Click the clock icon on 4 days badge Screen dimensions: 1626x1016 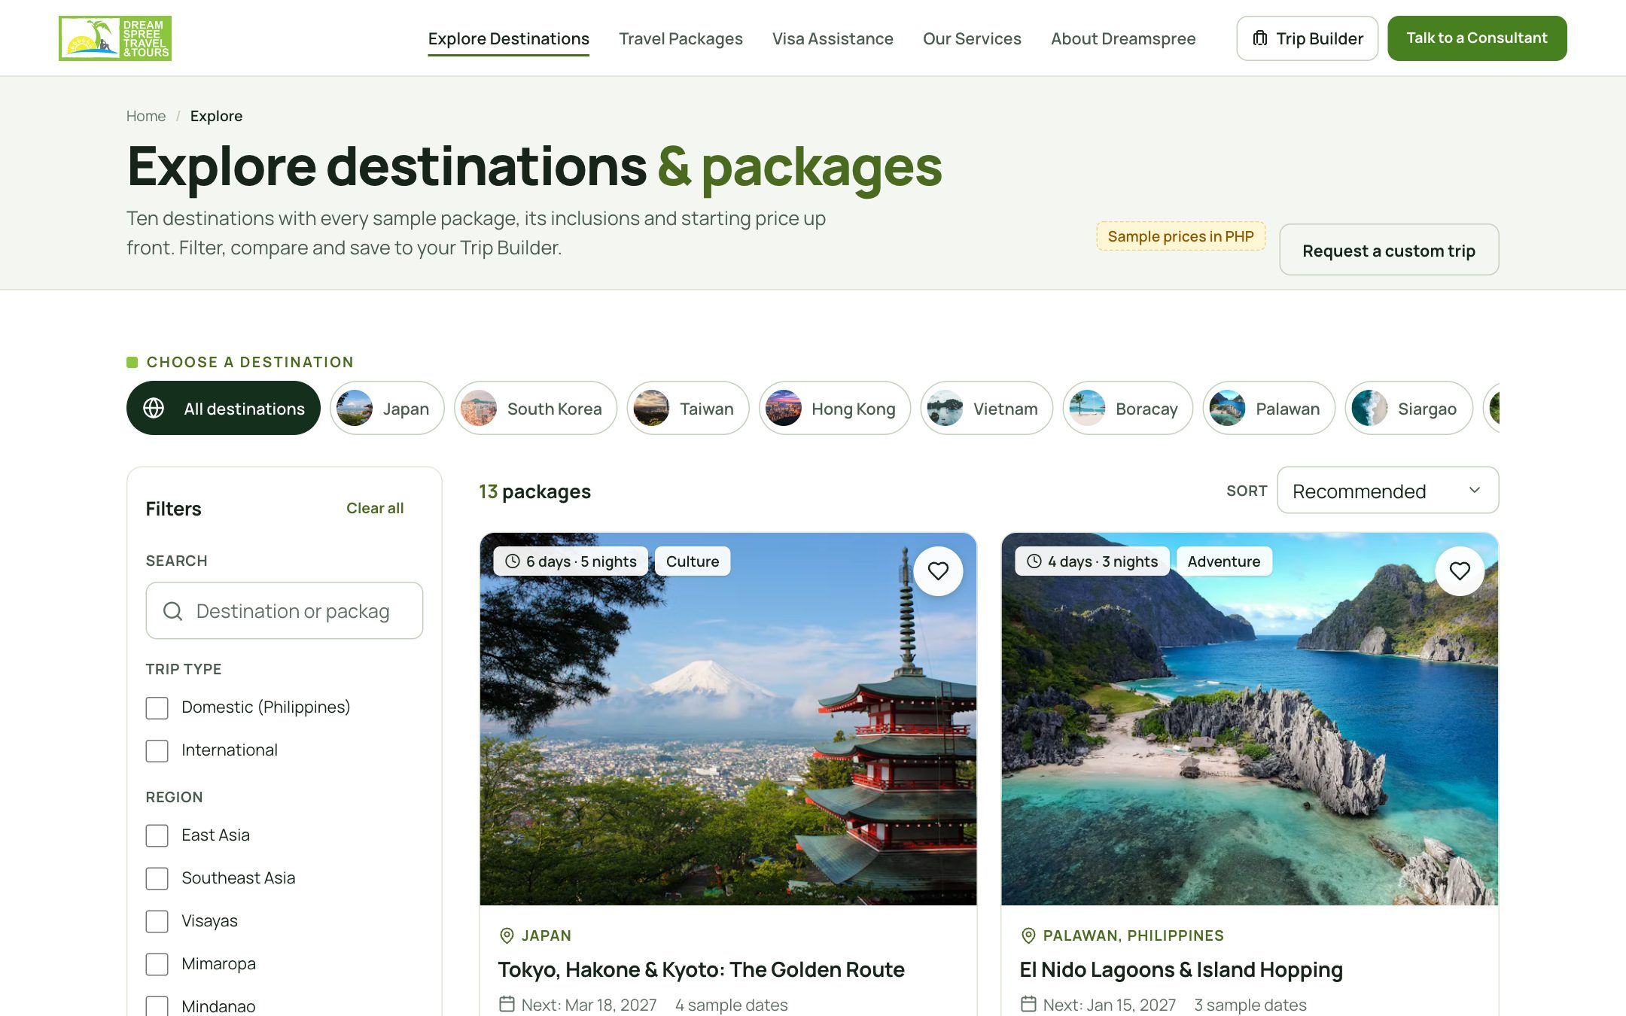[1034, 561]
